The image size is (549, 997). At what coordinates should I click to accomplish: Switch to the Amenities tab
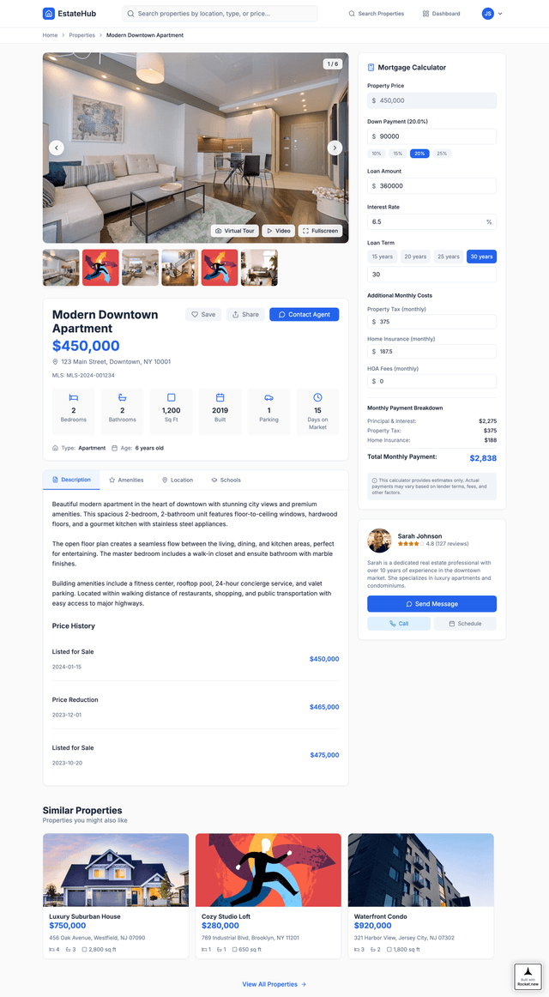[126, 480]
